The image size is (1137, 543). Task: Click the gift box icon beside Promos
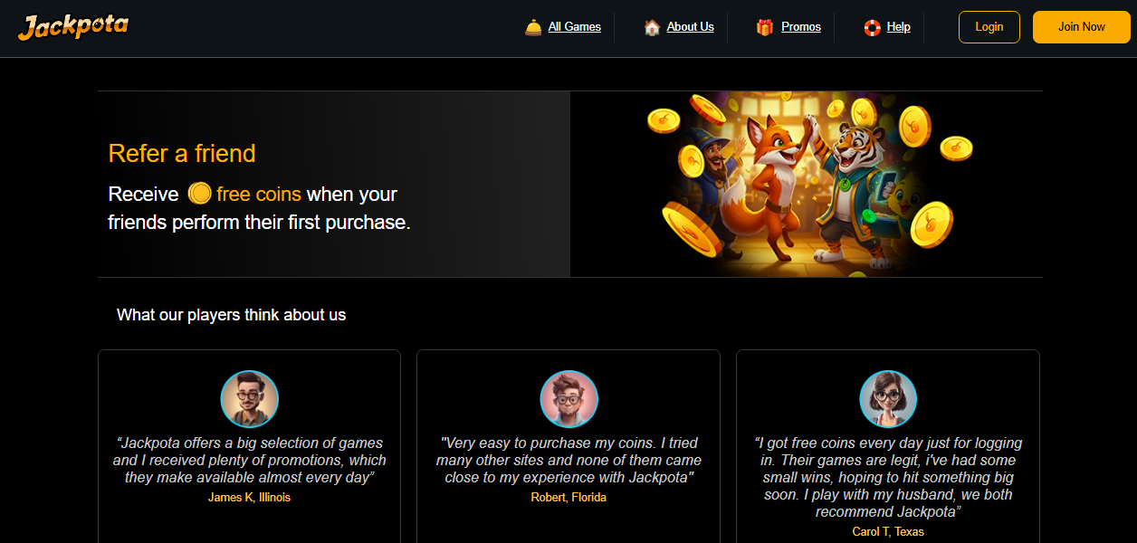[x=765, y=27]
